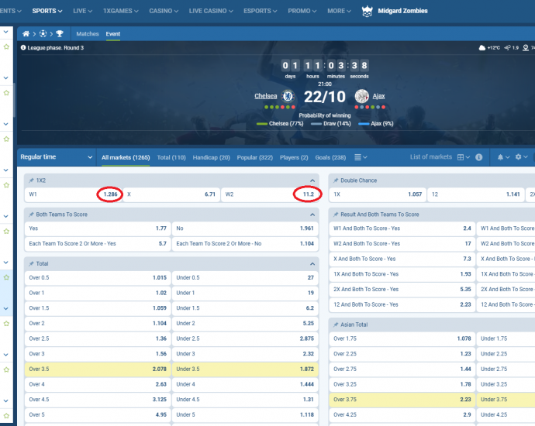Click the trophy breadcrumb icon
The width and height of the screenshot is (535, 426).
pos(60,34)
